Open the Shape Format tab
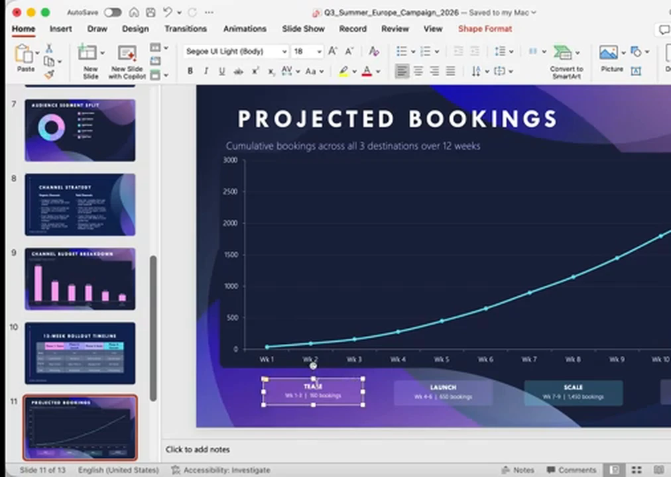The height and width of the screenshot is (477, 671). [x=485, y=29]
